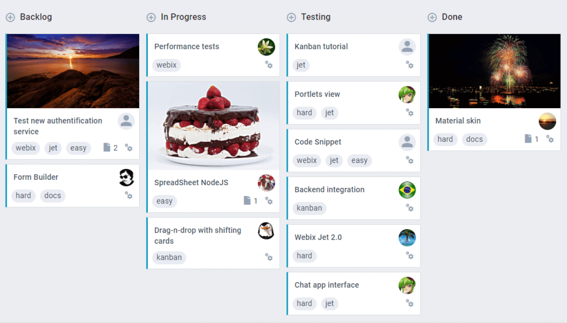The image size is (567, 323).
Task: Click the kanban tag on Backend integration
Action: (x=309, y=208)
